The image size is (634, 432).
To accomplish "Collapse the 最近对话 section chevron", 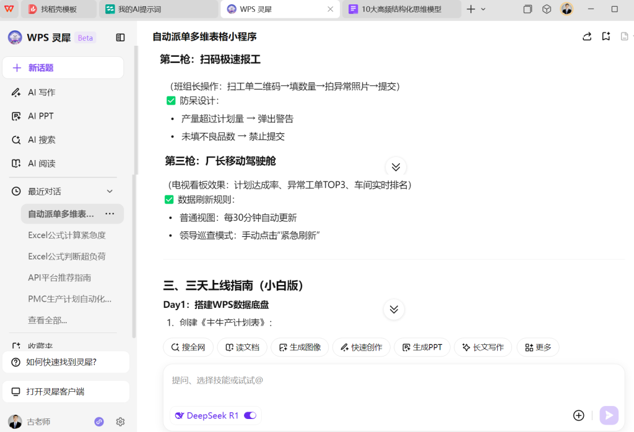I will [x=110, y=192].
